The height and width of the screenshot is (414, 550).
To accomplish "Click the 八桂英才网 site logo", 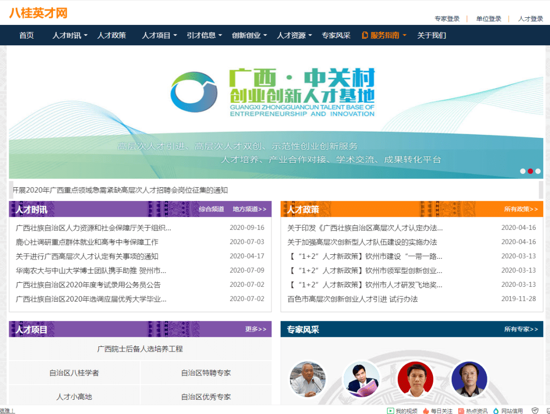I will [x=38, y=13].
